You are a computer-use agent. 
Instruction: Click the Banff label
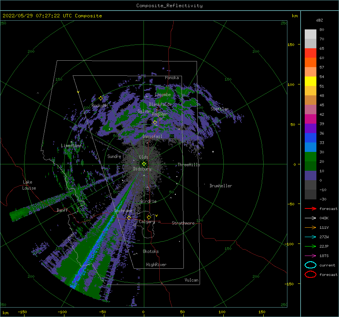tap(62, 210)
